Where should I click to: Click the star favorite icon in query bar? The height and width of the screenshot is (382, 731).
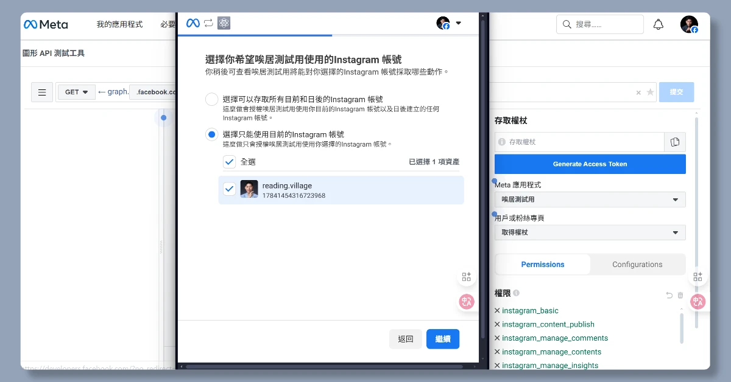(650, 92)
